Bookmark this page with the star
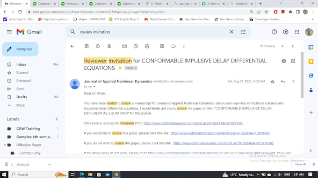The height and width of the screenshot is (178, 318). coord(266,12)
